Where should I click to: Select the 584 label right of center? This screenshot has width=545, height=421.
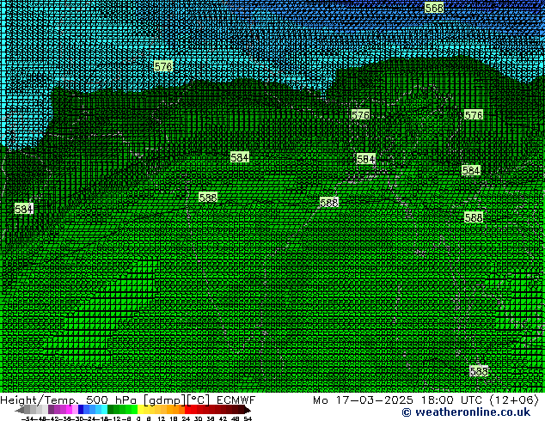(x=365, y=159)
